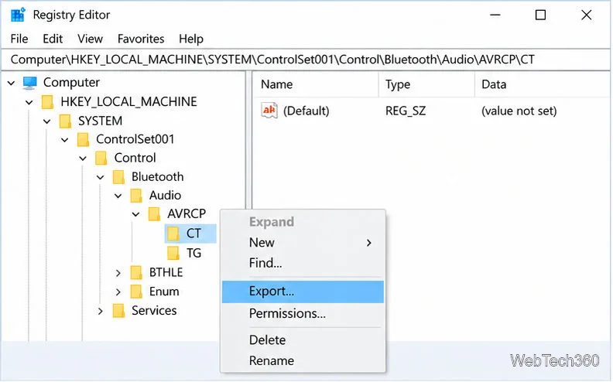Click the BTHLE folder icon
The height and width of the screenshot is (382, 613).
pos(136,272)
